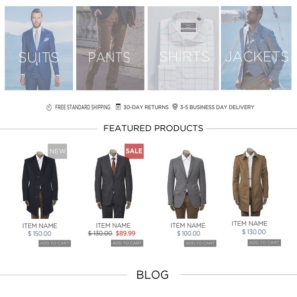
Task: Click the free shipping timer icon
Action: [49, 107]
